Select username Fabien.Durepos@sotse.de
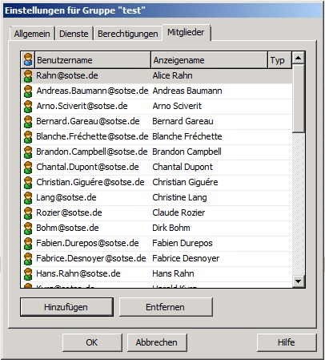Screen dimensions: 325x360 point(87,243)
